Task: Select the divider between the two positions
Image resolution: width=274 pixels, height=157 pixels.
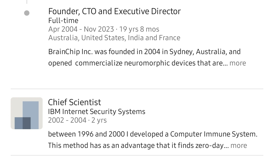Action: click(x=137, y=88)
